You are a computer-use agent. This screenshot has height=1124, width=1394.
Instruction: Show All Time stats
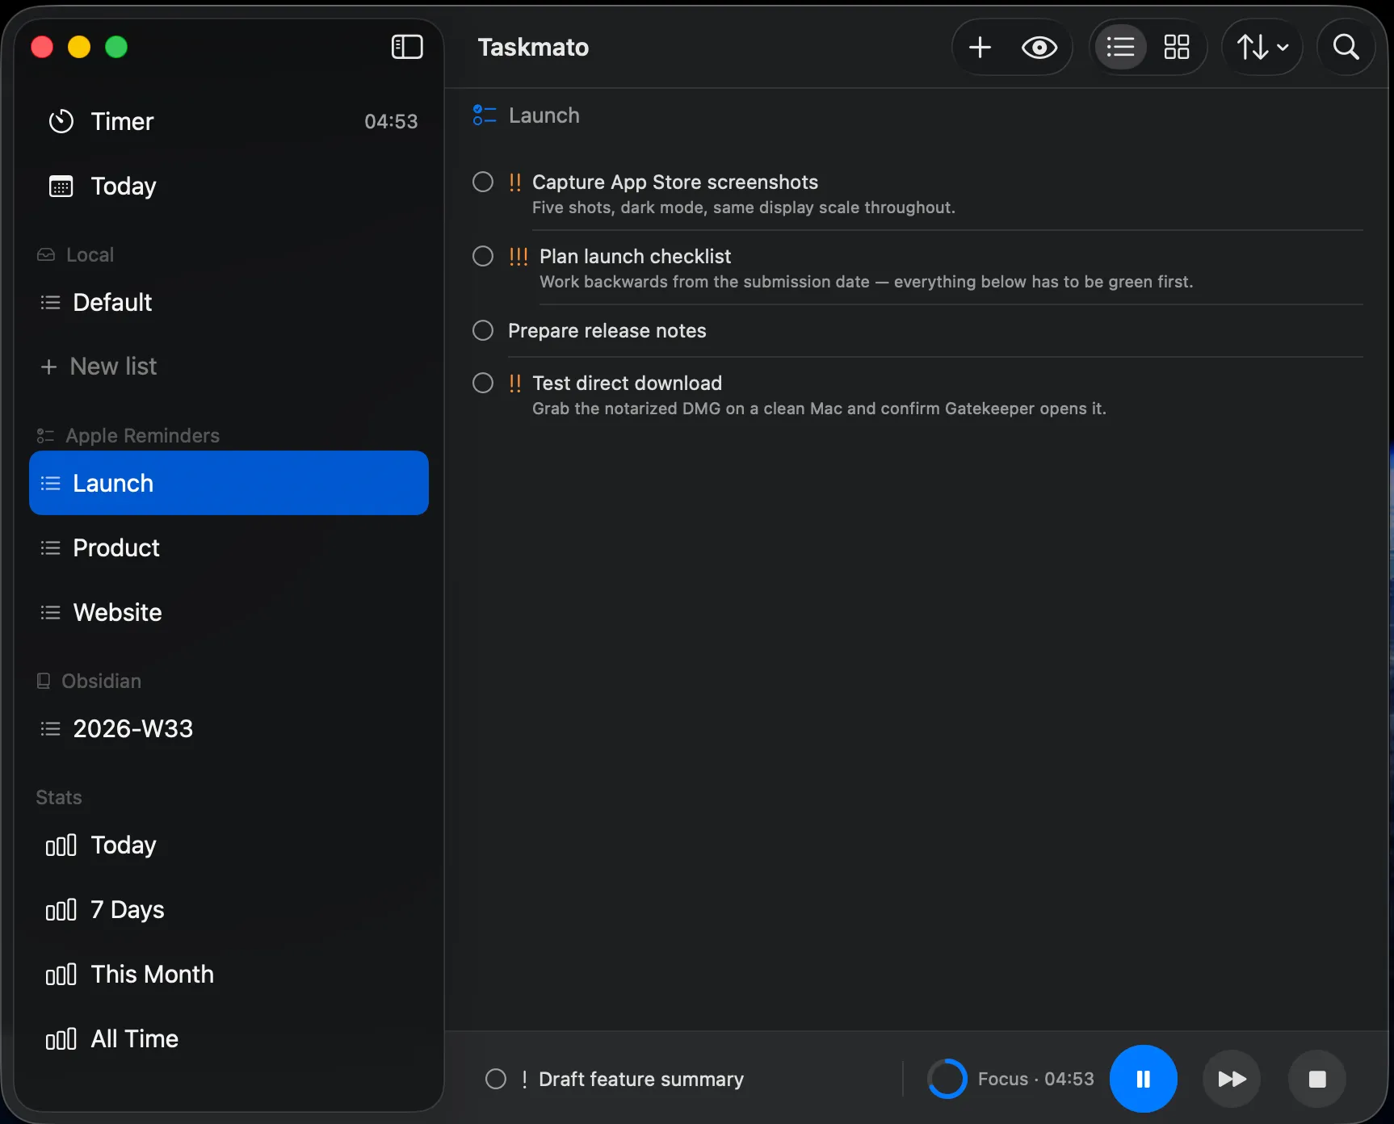(x=229, y=1038)
